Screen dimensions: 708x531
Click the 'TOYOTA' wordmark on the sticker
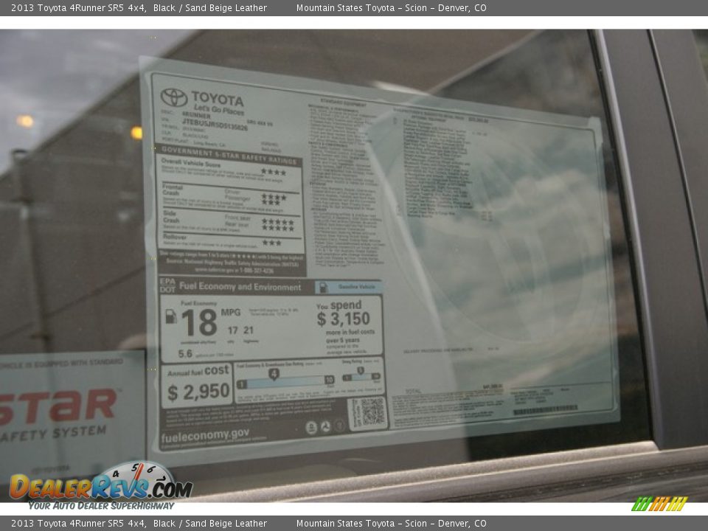click(x=218, y=98)
